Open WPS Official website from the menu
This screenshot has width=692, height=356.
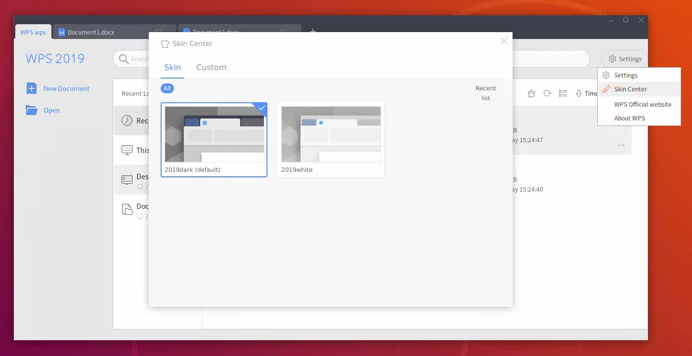point(639,105)
